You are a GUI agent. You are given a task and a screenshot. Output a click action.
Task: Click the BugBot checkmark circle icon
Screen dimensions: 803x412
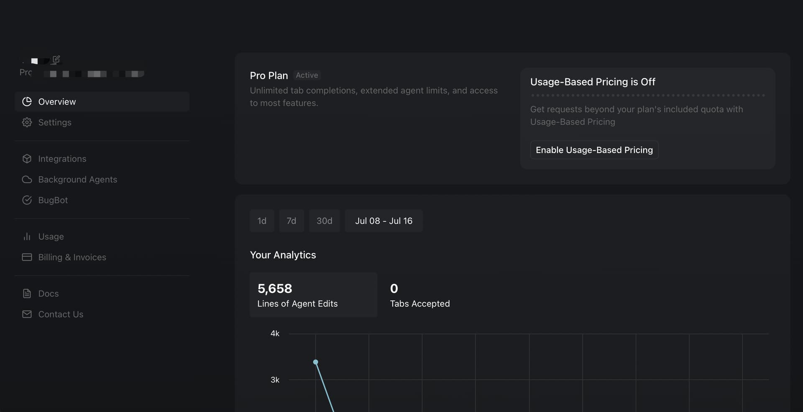(x=27, y=200)
